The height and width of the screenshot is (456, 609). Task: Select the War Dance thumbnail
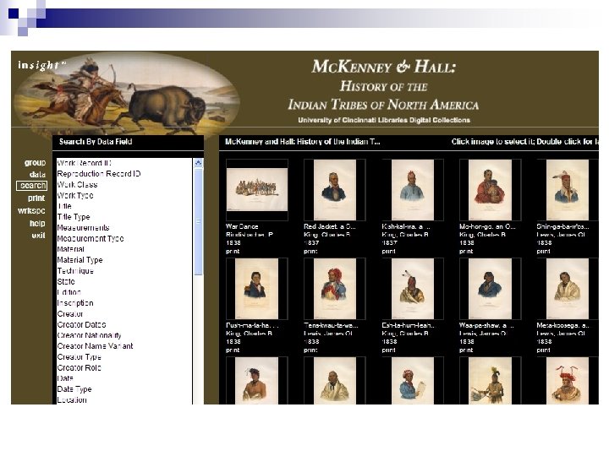pos(257,190)
